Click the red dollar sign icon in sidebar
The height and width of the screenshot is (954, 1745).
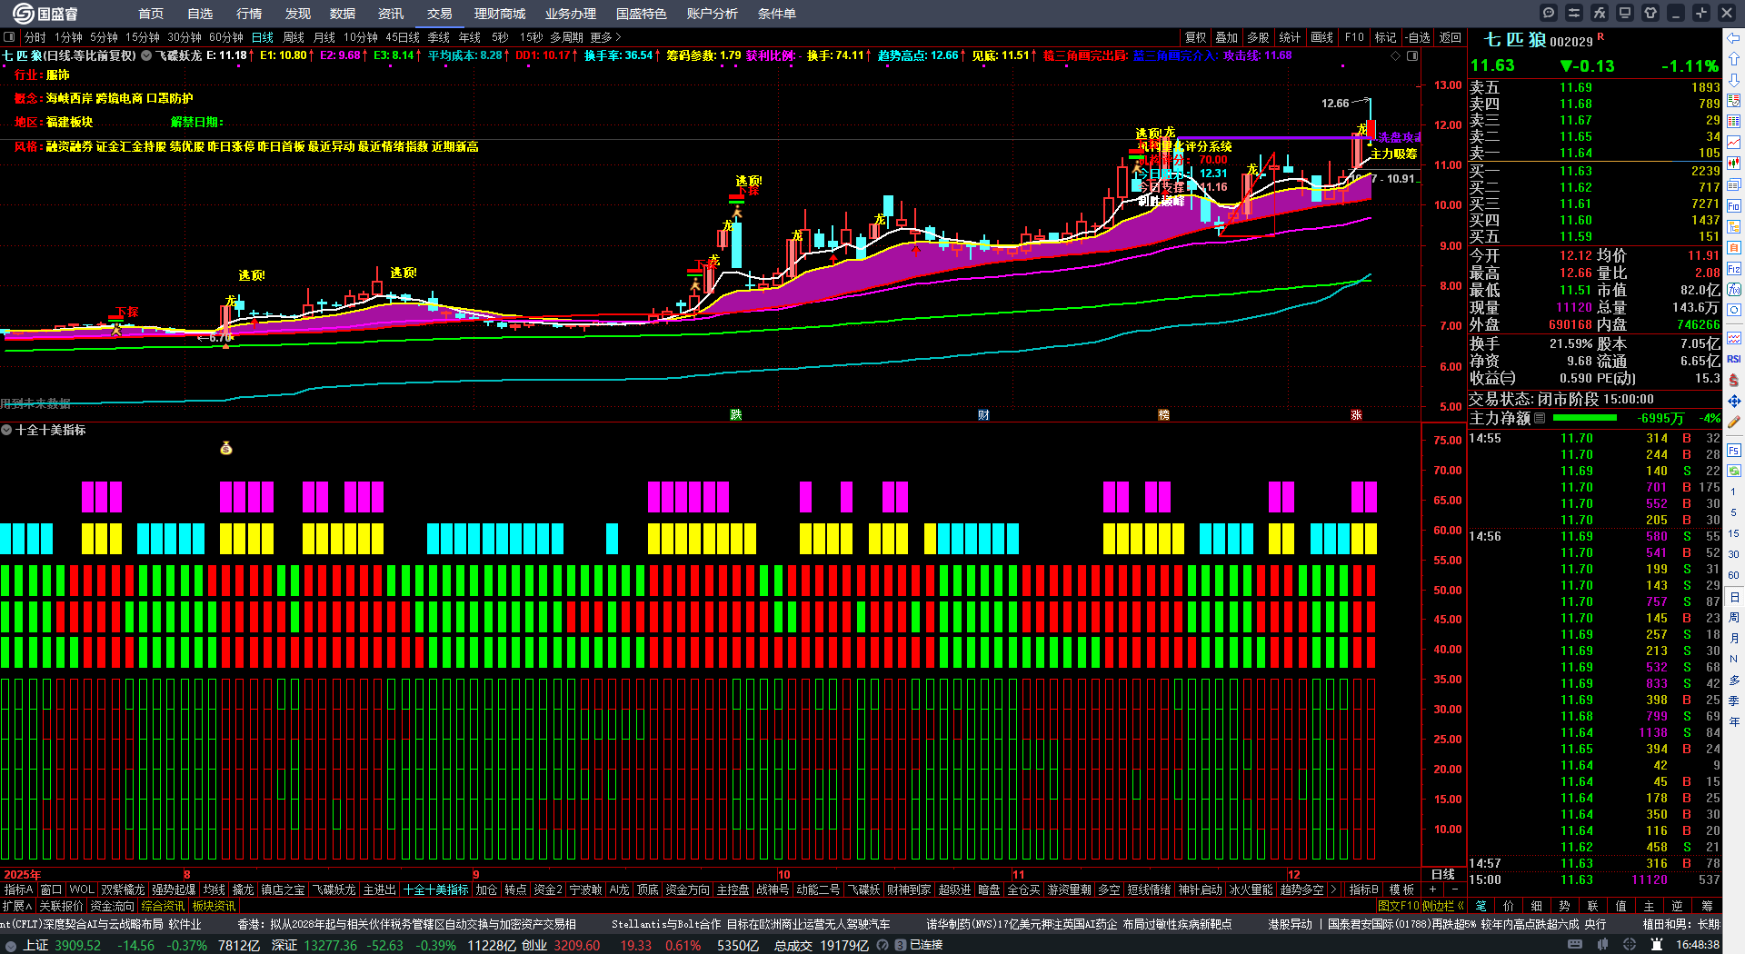click(1734, 380)
